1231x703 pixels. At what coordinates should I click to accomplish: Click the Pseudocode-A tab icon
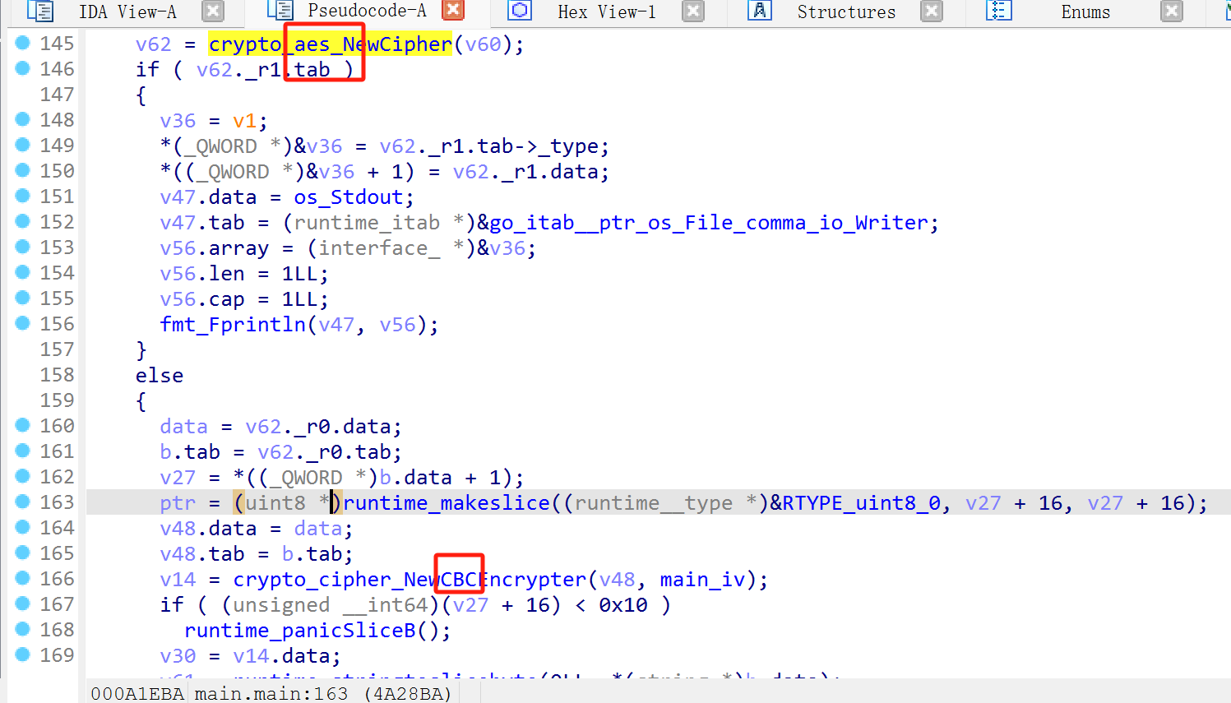(x=280, y=11)
